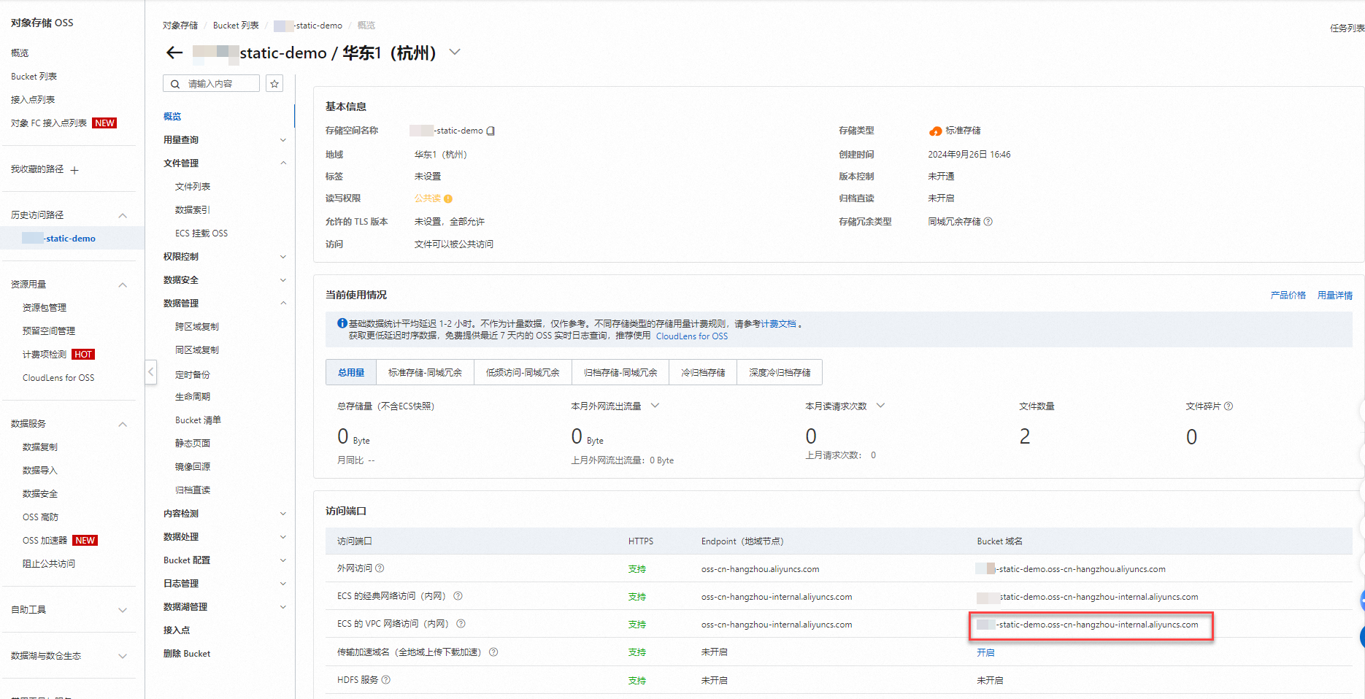Open 接入点 menu item
The height and width of the screenshot is (699, 1365).
(x=177, y=630)
